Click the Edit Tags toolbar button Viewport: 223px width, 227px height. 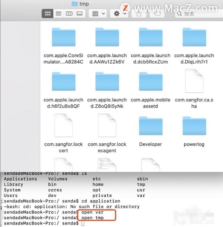157,14
